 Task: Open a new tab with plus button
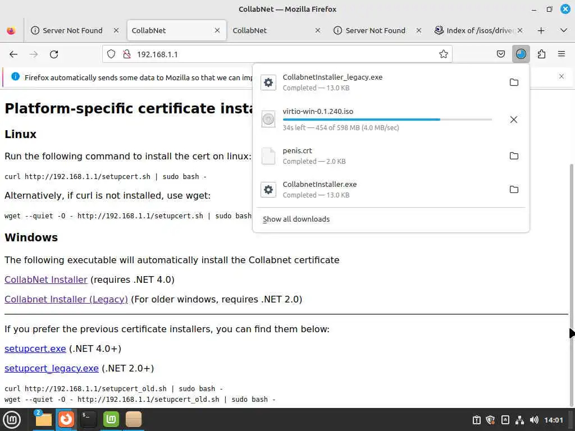tap(541, 30)
